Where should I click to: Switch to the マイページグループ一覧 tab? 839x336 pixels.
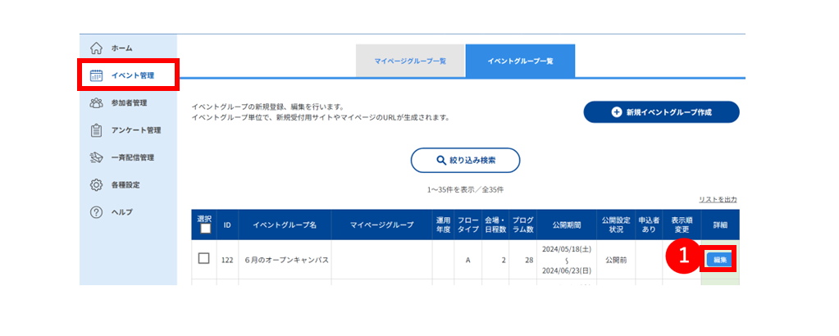[410, 61]
